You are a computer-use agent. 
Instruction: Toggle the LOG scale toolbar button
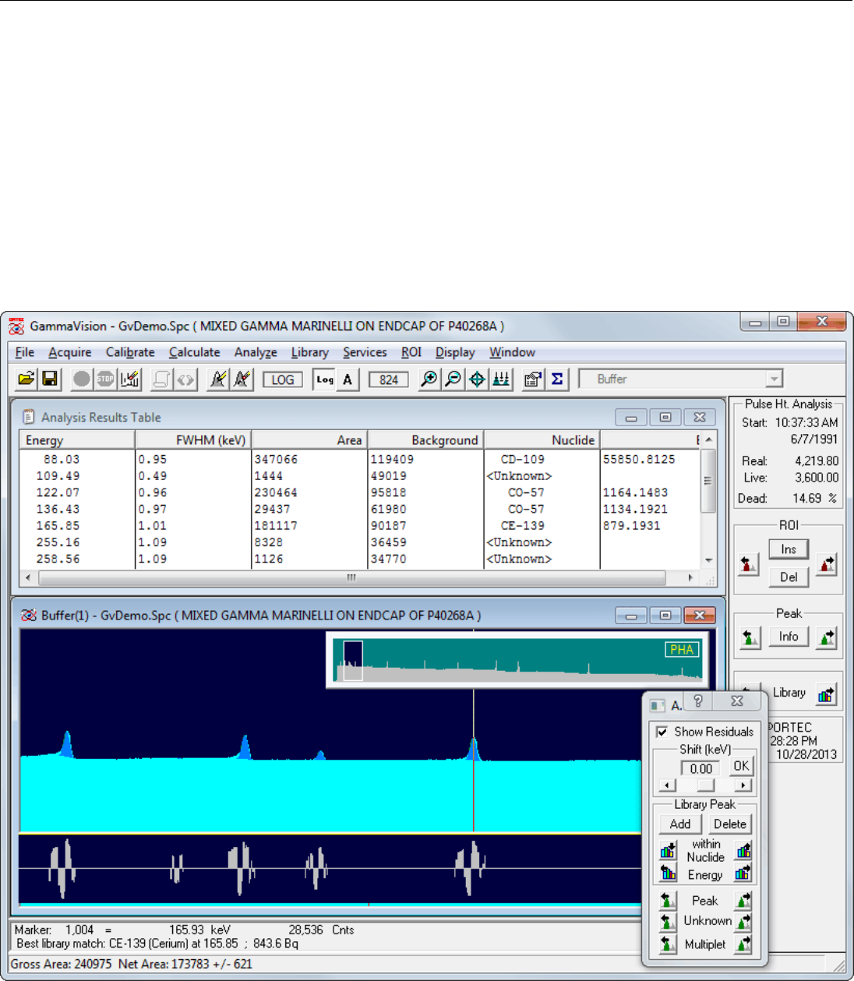click(x=282, y=379)
